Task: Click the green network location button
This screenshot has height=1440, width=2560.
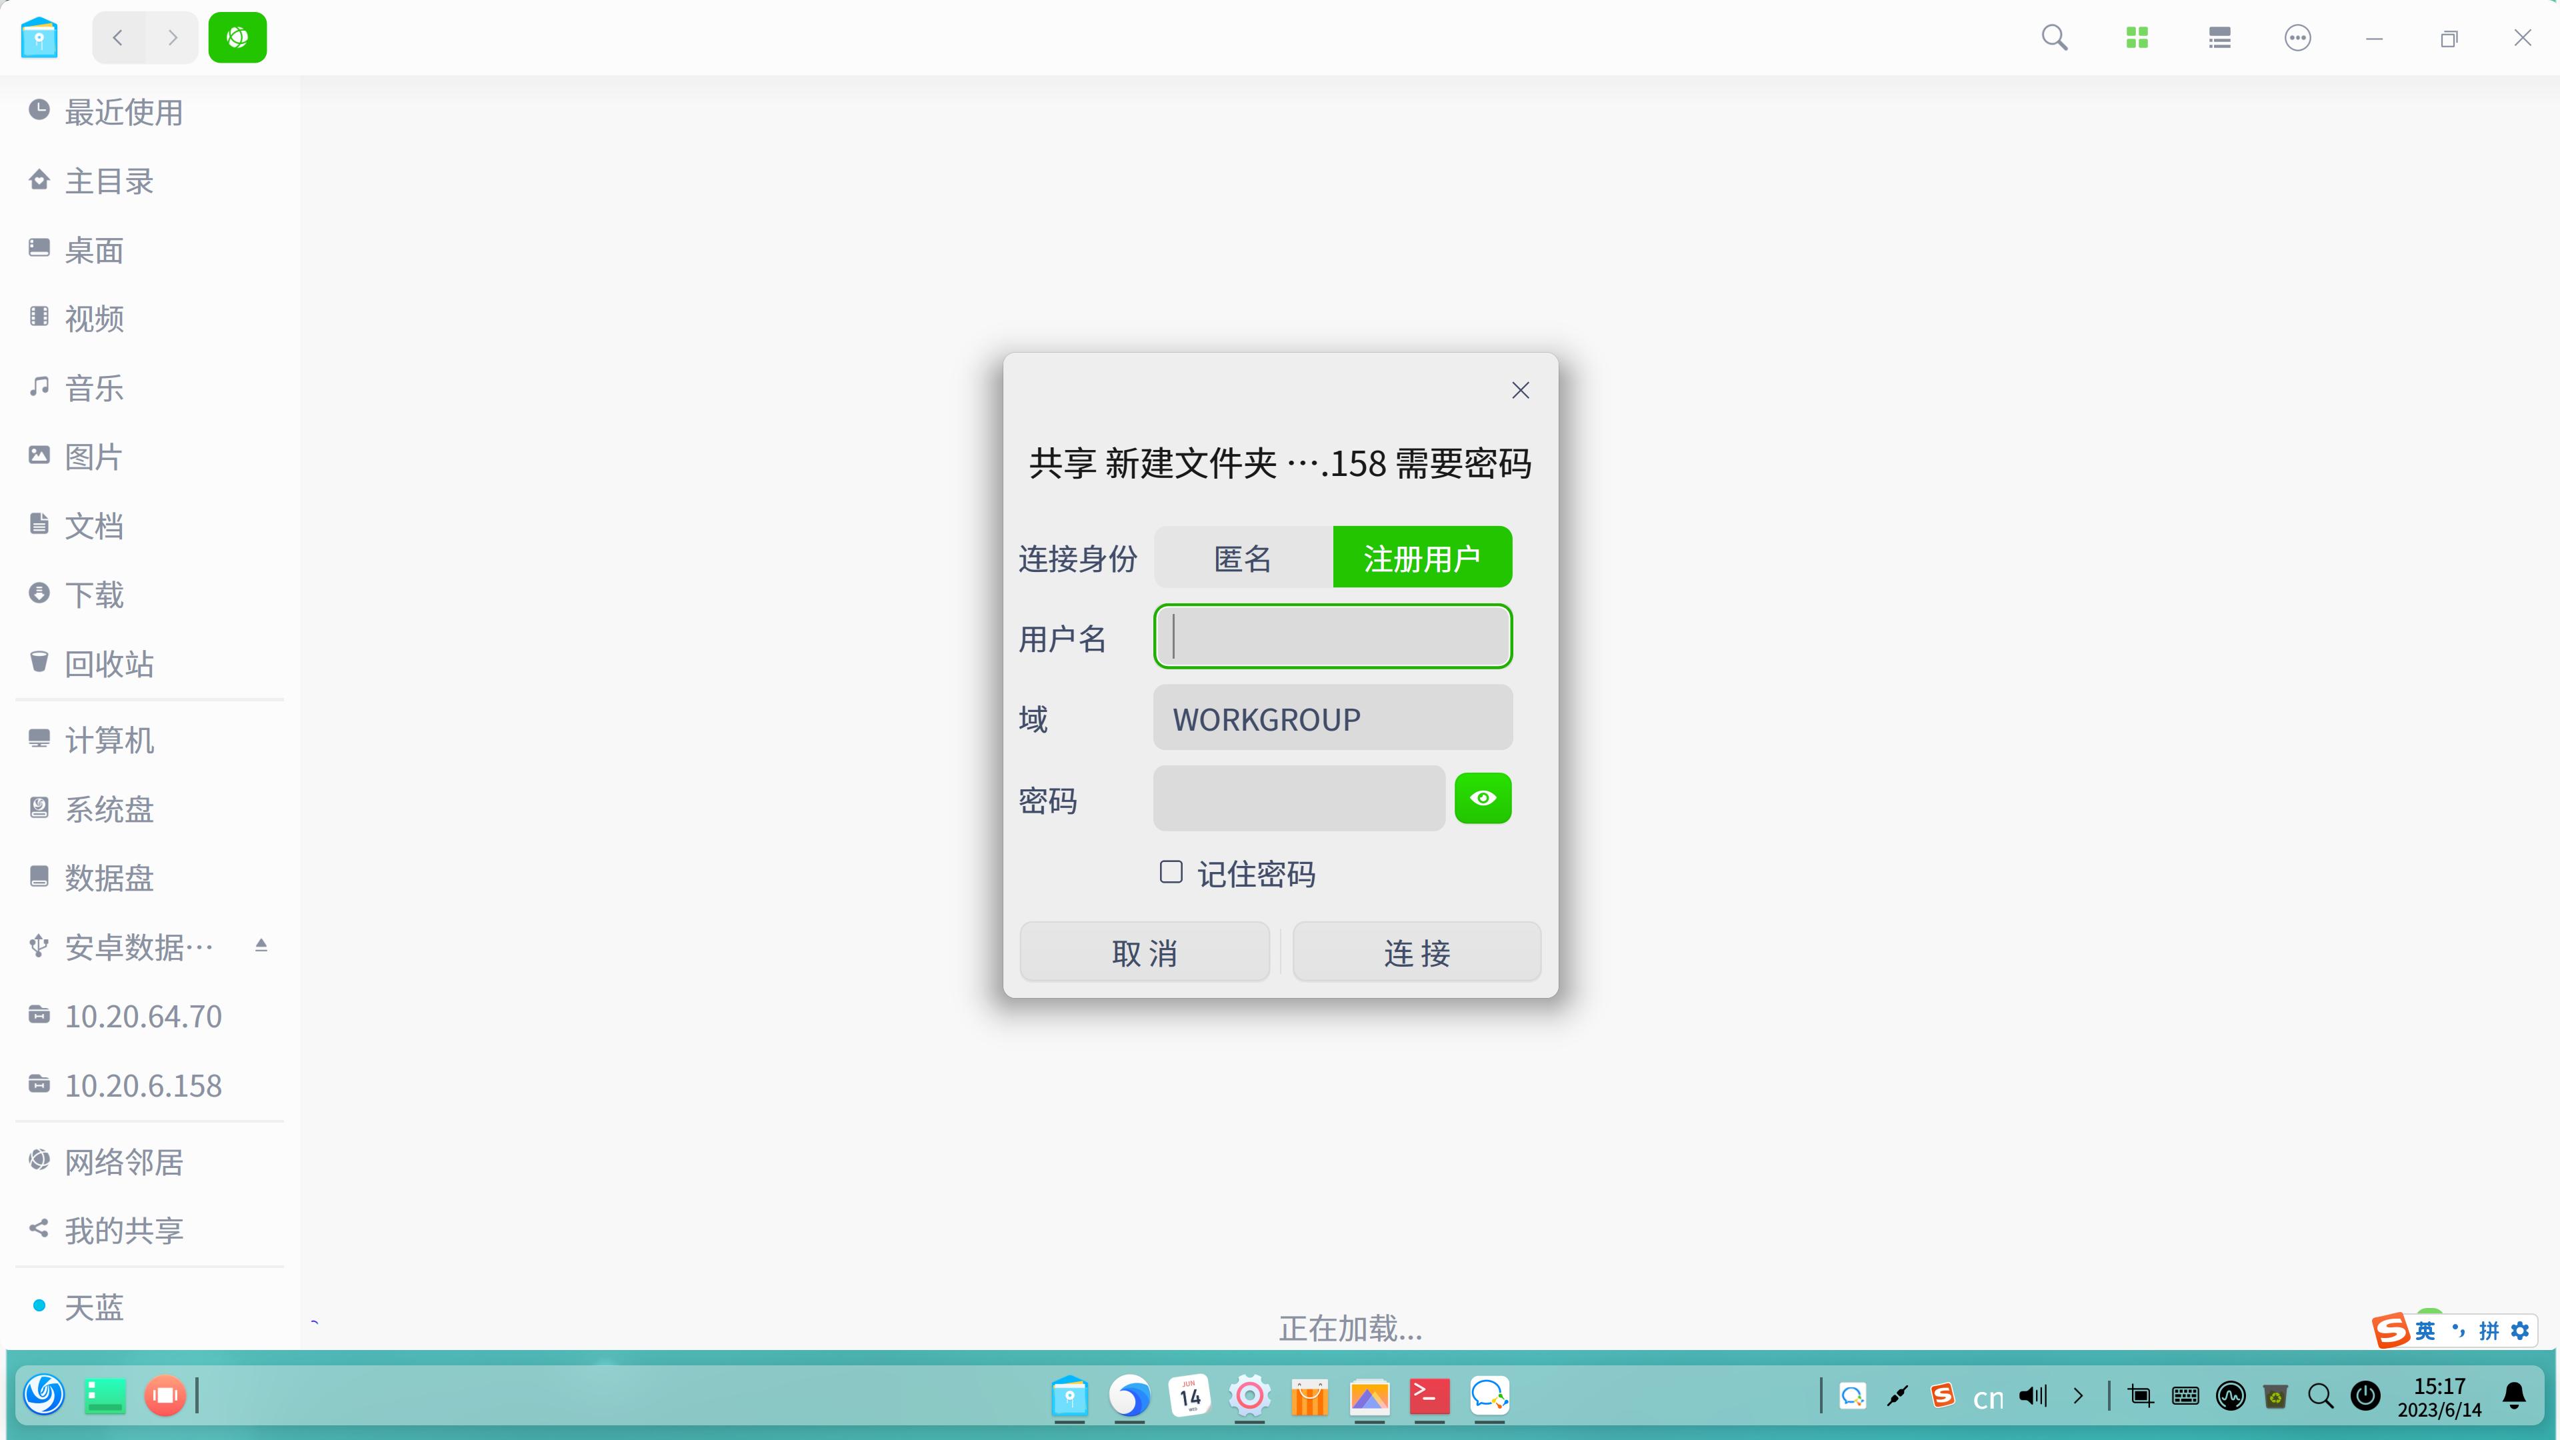Action: 237,38
